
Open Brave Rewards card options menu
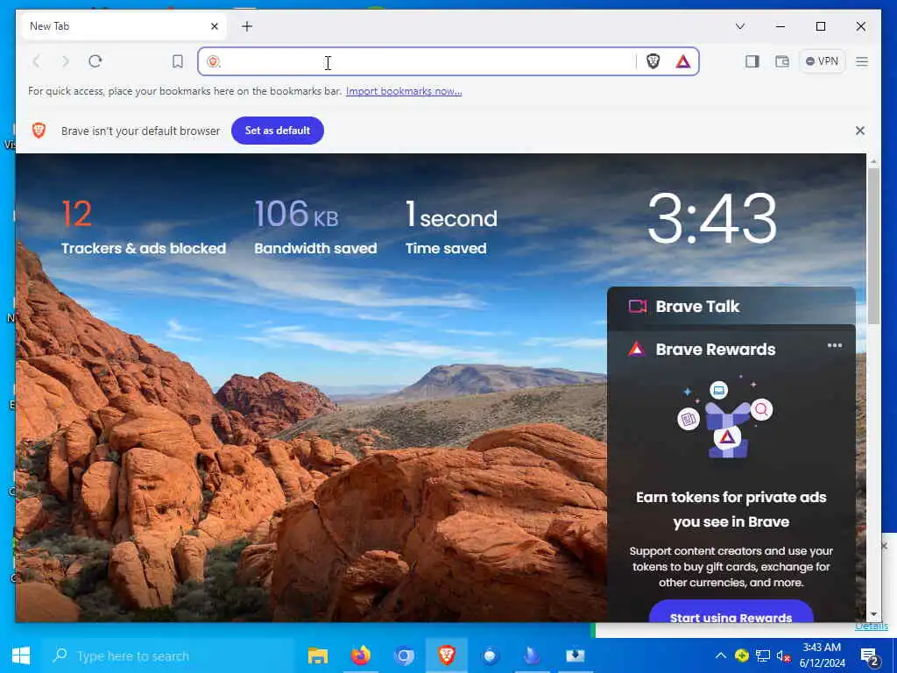pyautogui.click(x=835, y=345)
